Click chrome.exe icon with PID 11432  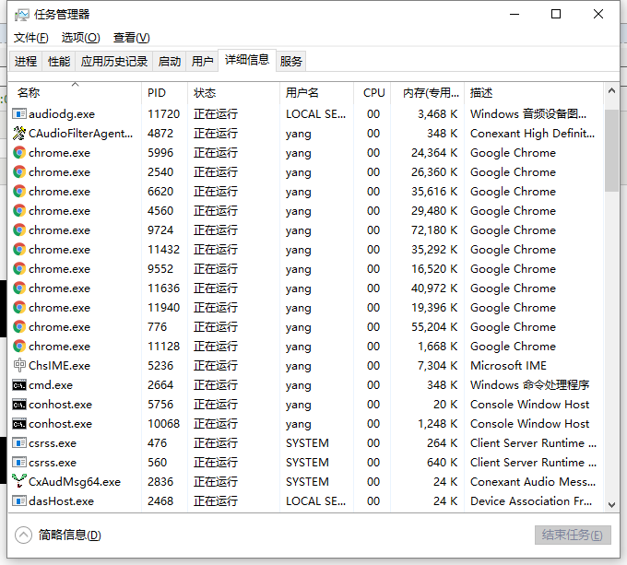point(19,250)
